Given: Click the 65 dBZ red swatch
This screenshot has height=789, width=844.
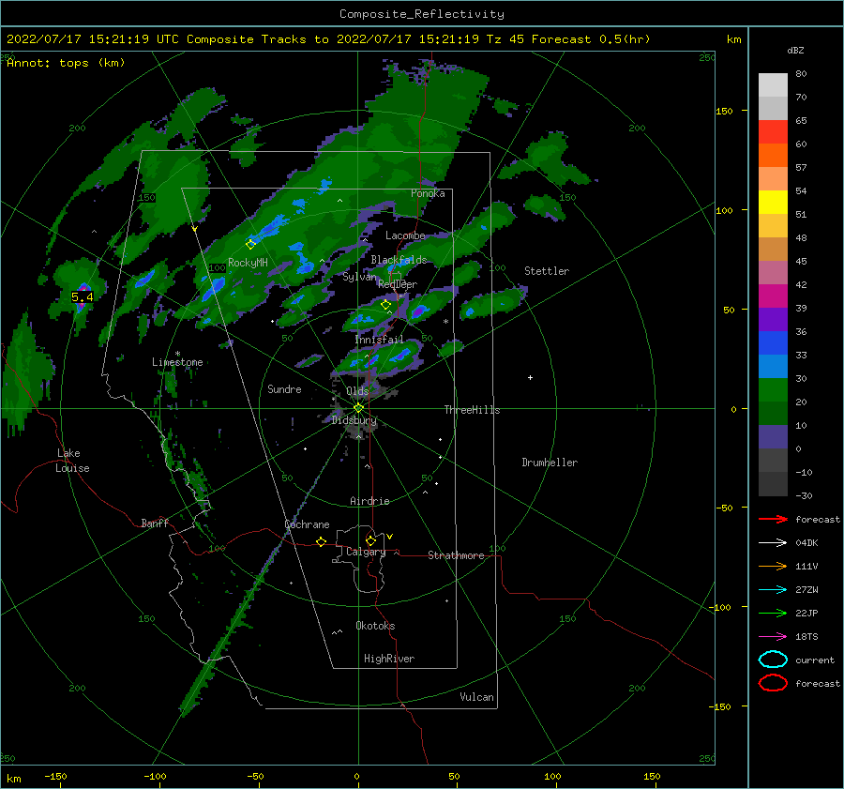Looking at the screenshot, I should point(773,131).
